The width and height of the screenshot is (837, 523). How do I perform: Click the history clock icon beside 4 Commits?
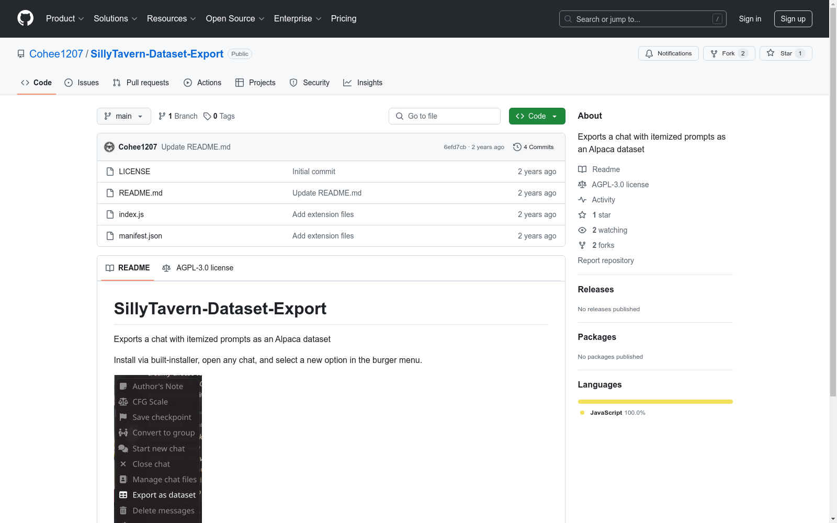click(x=517, y=147)
